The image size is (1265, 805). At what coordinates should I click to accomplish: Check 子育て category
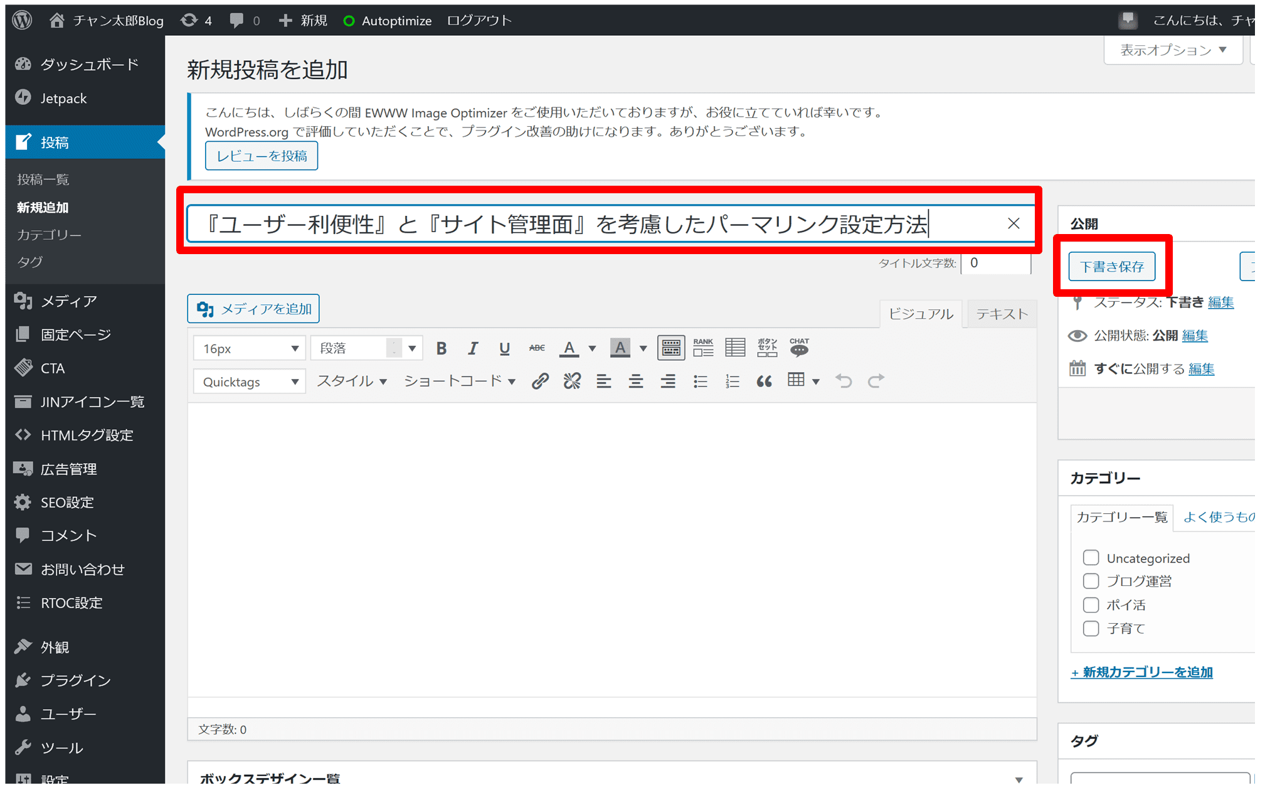(1091, 628)
